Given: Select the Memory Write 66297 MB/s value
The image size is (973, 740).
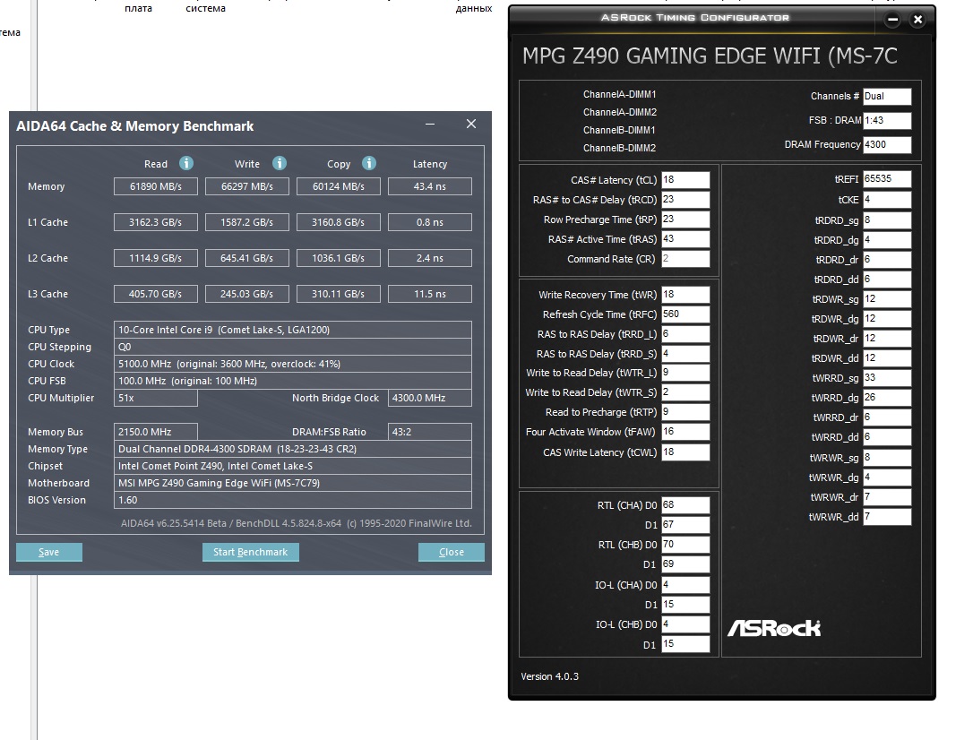Looking at the screenshot, I should pos(247,186).
